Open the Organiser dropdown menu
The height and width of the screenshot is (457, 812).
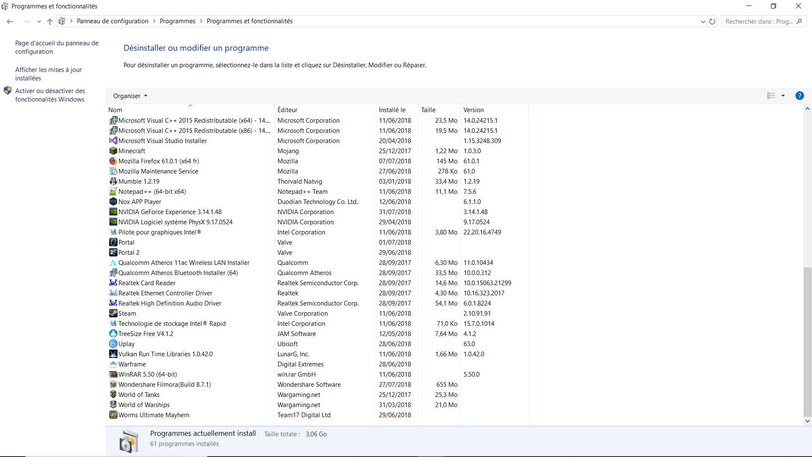pos(130,96)
